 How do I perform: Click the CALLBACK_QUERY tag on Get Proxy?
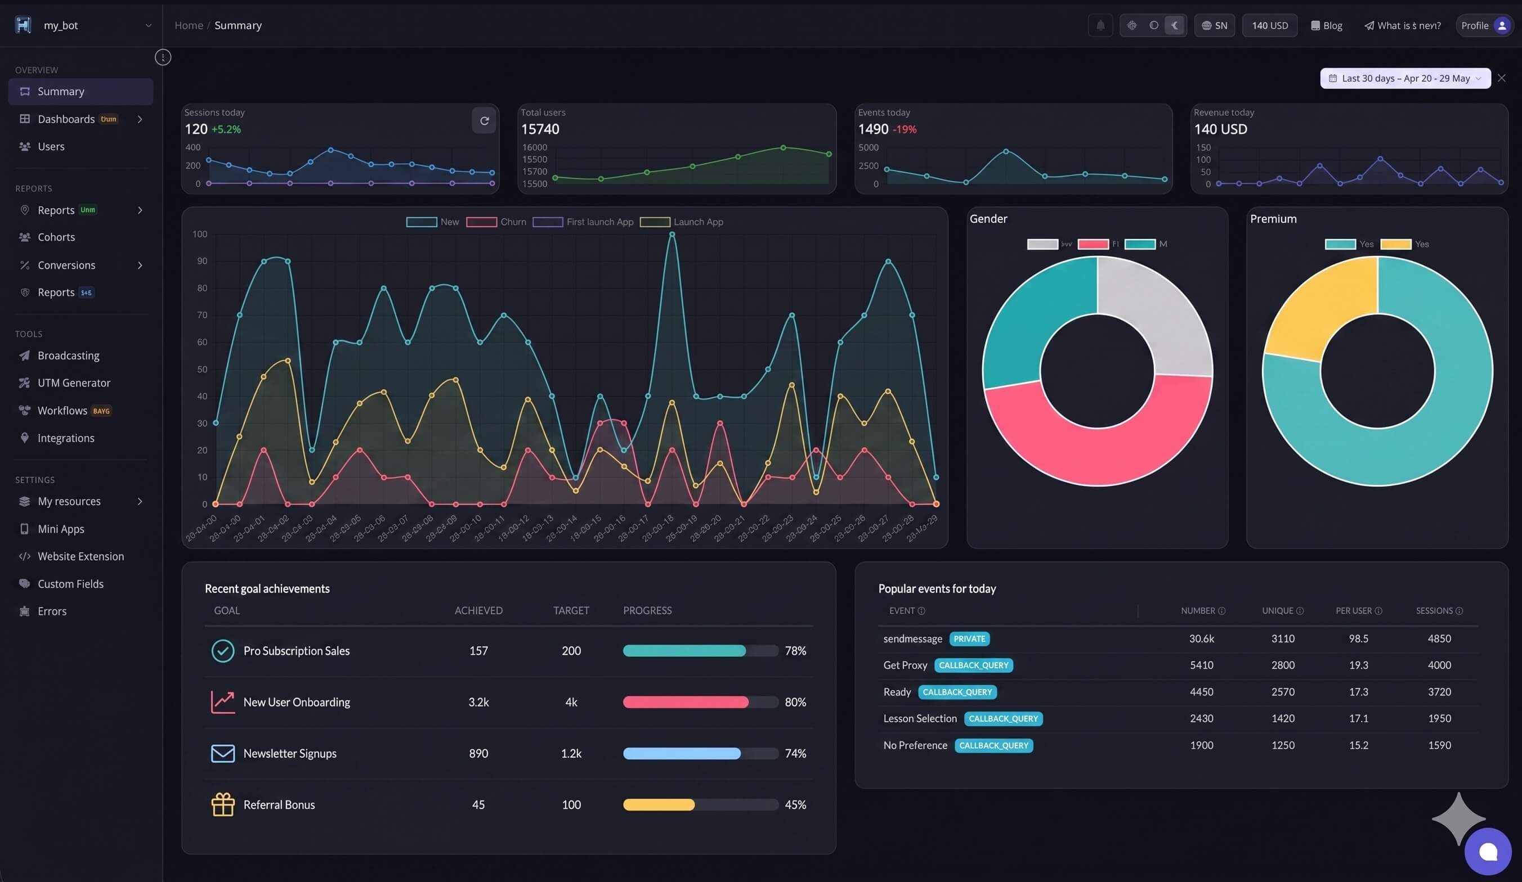point(974,665)
